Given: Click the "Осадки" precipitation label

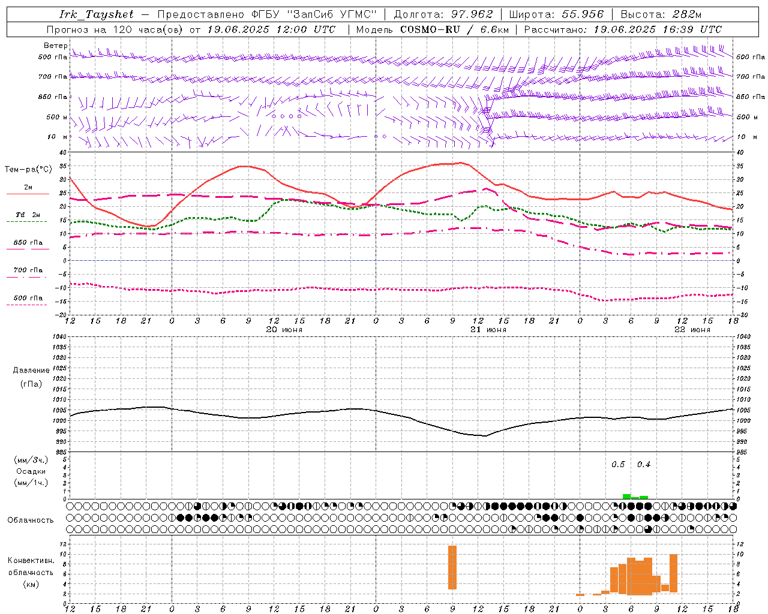Looking at the screenshot, I should click(31, 471).
